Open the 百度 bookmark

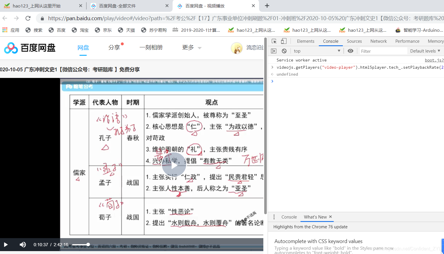(x=57, y=30)
